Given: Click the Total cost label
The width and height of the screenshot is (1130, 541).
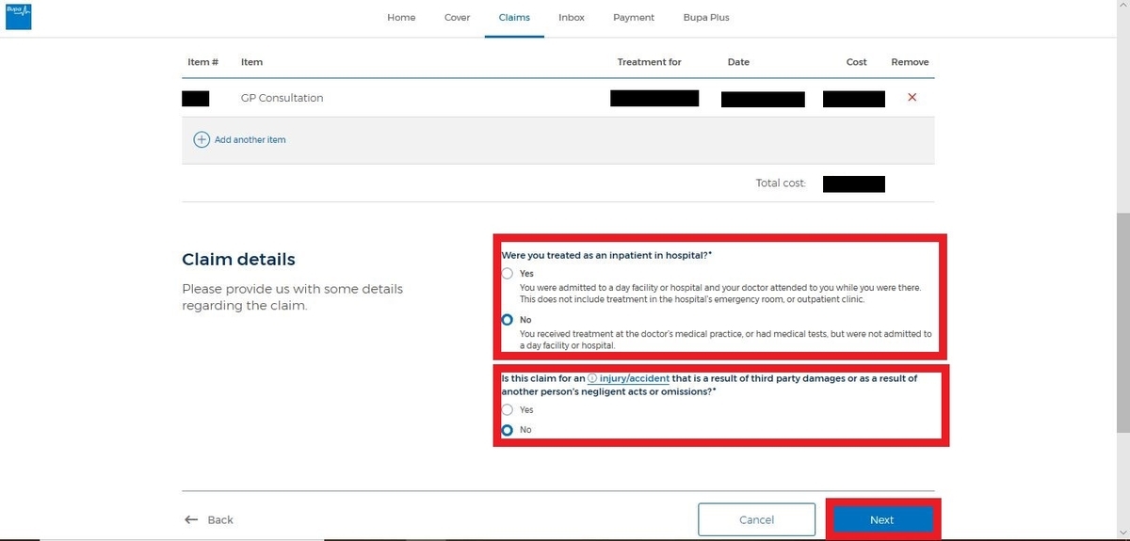Looking at the screenshot, I should pyautogui.click(x=782, y=183).
